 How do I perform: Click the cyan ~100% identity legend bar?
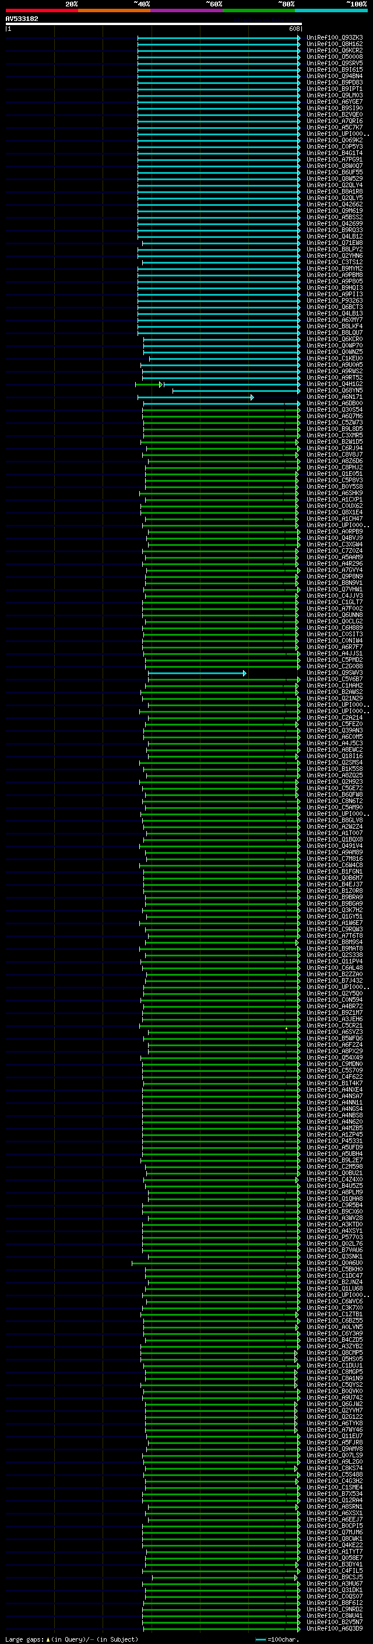coord(331,10)
